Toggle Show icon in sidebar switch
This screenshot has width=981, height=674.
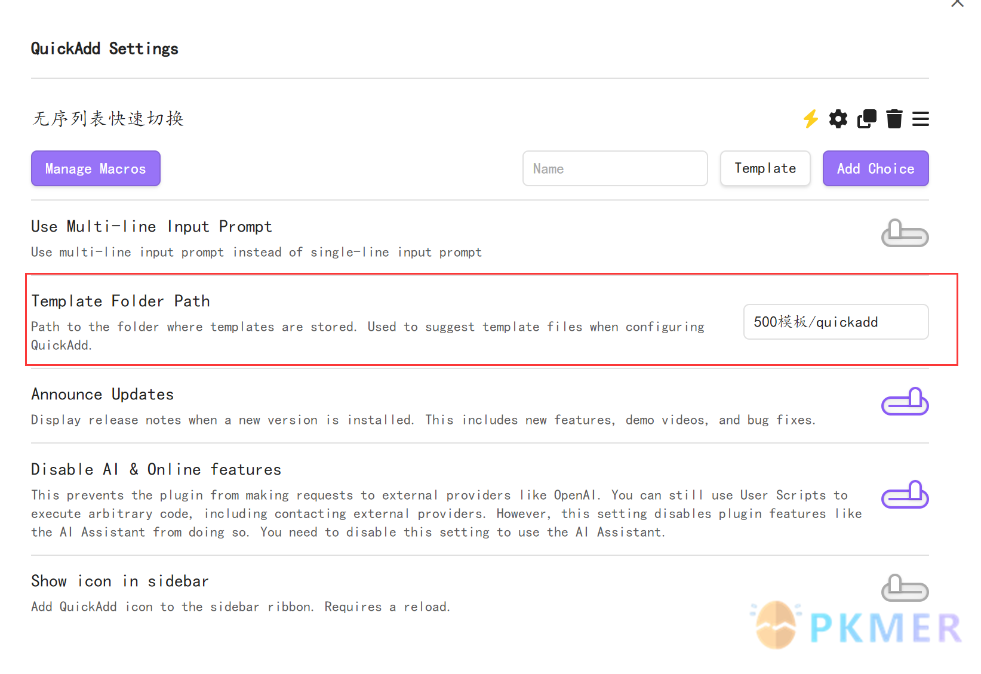coord(905,588)
